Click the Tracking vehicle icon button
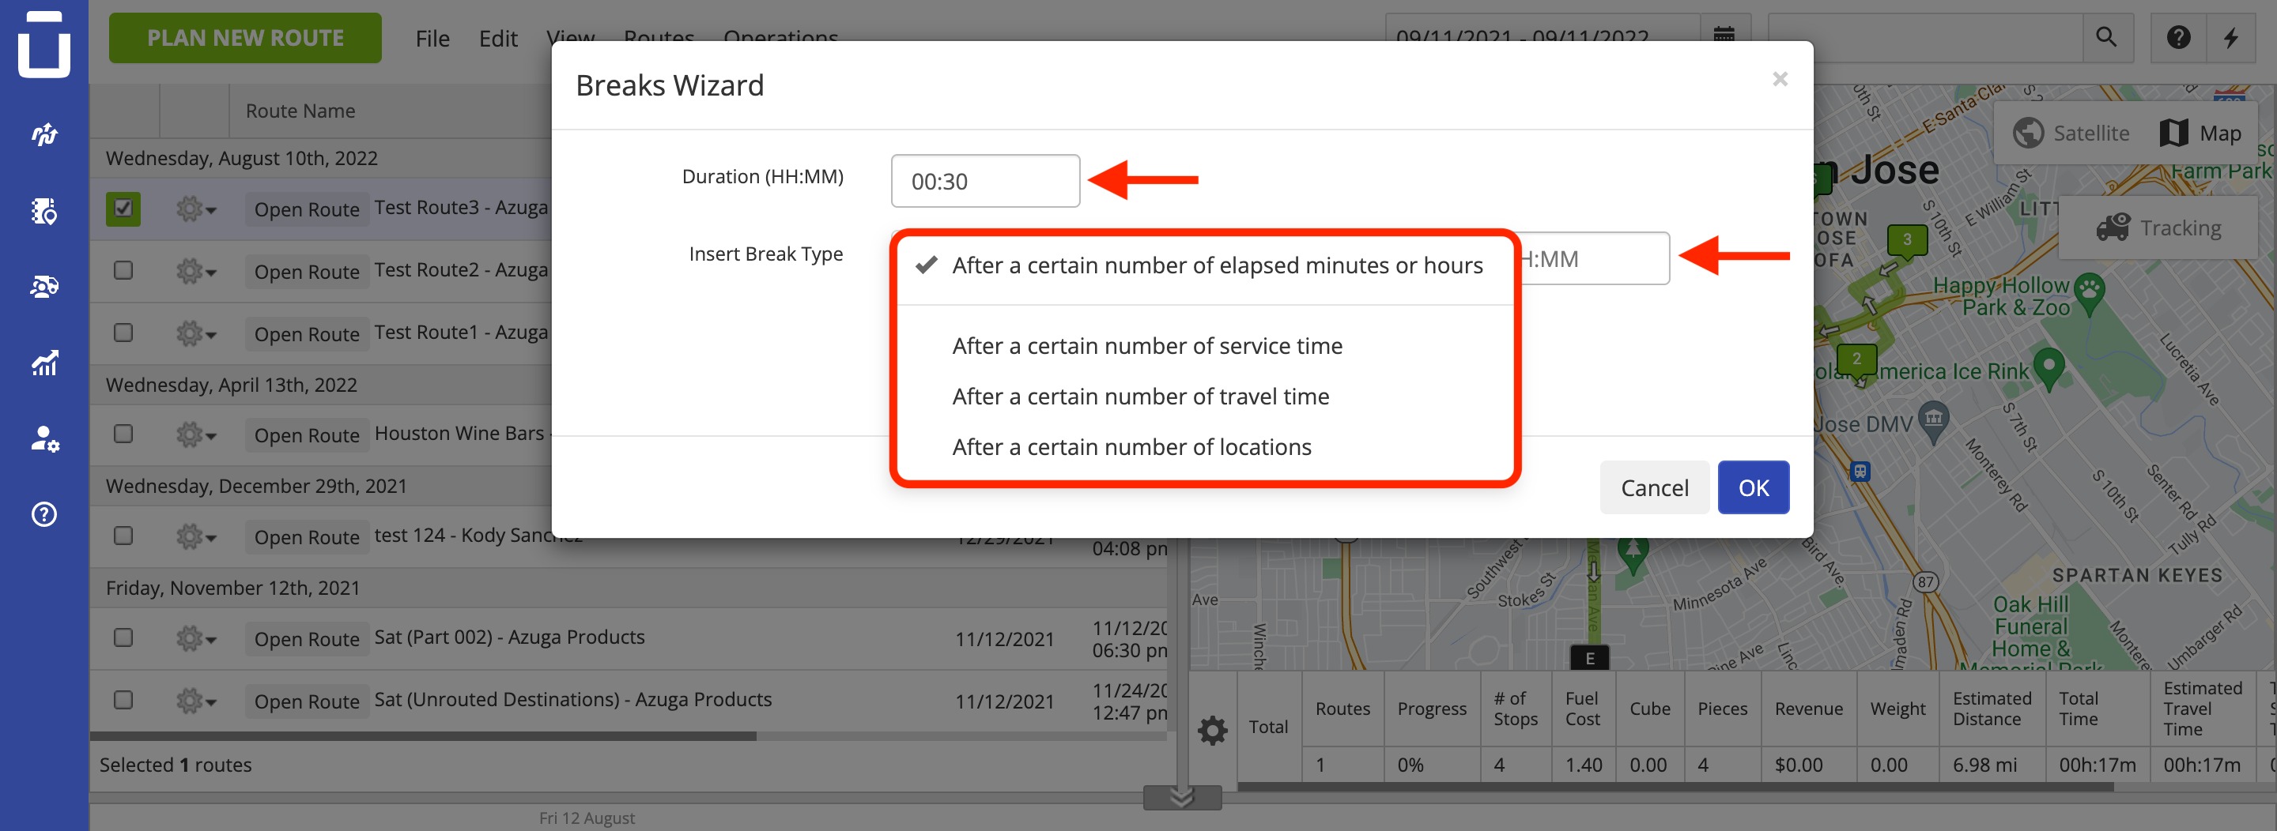The image size is (2277, 831). coord(2158,227)
